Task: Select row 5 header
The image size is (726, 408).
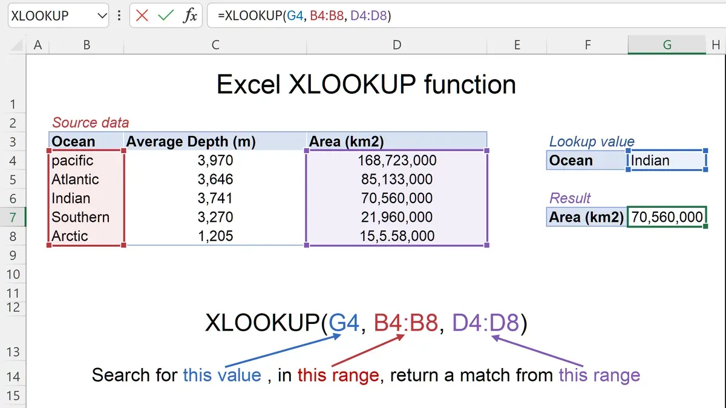Action: pyautogui.click(x=13, y=180)
